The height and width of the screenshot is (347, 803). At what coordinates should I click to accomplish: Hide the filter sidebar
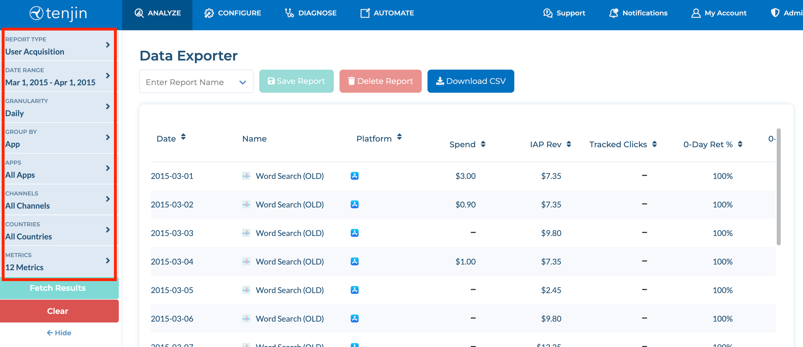pos(59,333)
